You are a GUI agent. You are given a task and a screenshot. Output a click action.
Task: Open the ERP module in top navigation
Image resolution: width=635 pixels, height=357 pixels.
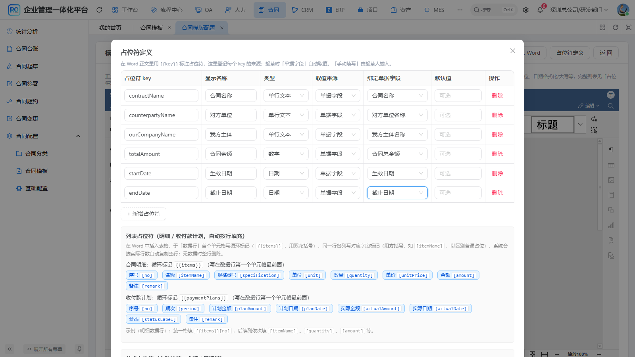point(335,10)
